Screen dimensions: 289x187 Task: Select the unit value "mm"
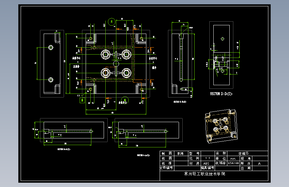[x=233, y=158]
